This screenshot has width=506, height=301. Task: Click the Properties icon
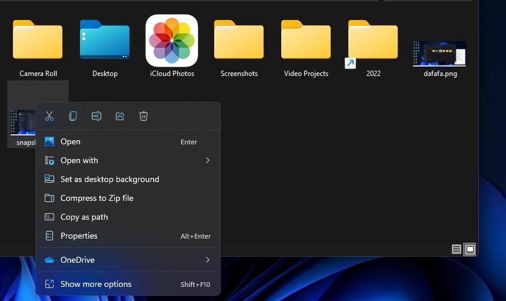(x=49, y=236)
